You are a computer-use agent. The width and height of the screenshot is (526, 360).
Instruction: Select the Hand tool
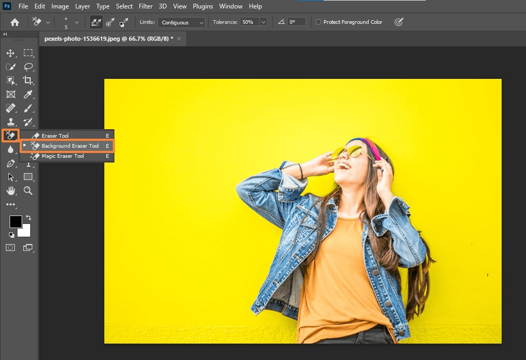10,191
